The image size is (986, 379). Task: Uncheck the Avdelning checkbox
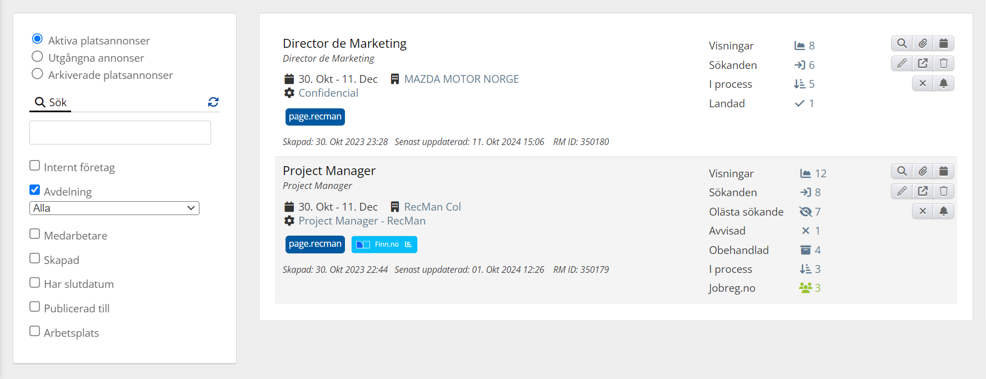tap(34, 189)
